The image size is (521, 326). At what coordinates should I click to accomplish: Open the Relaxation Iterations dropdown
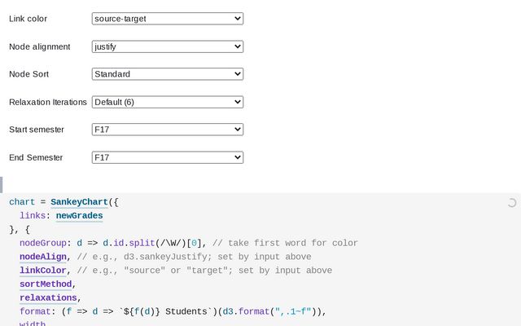pos(168,102)
